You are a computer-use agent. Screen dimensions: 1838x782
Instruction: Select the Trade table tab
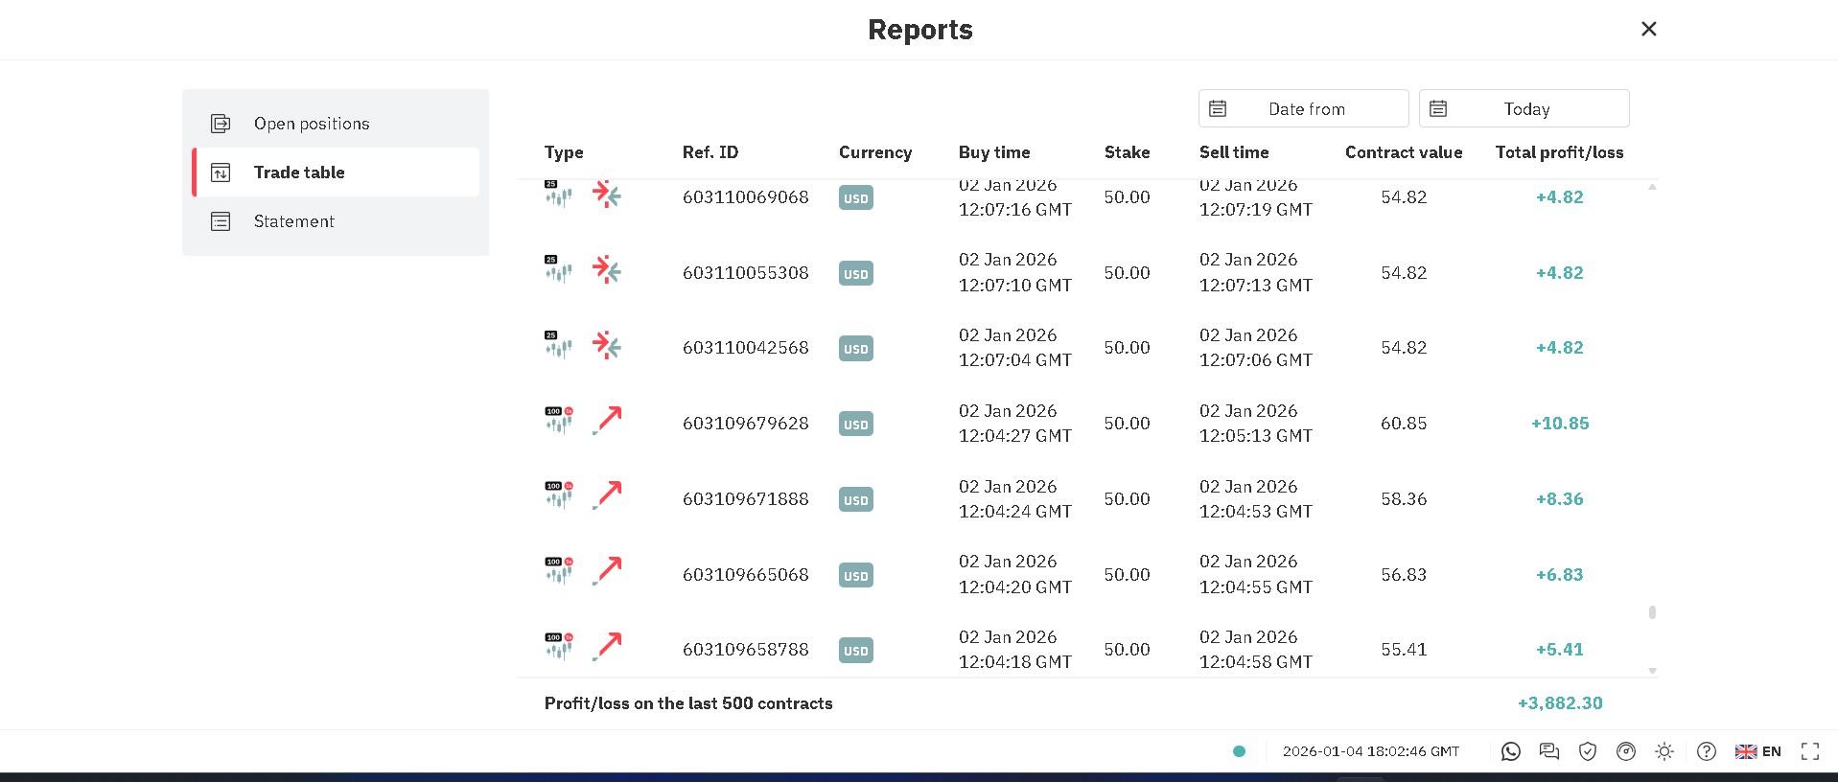click(x=336, y=172)
